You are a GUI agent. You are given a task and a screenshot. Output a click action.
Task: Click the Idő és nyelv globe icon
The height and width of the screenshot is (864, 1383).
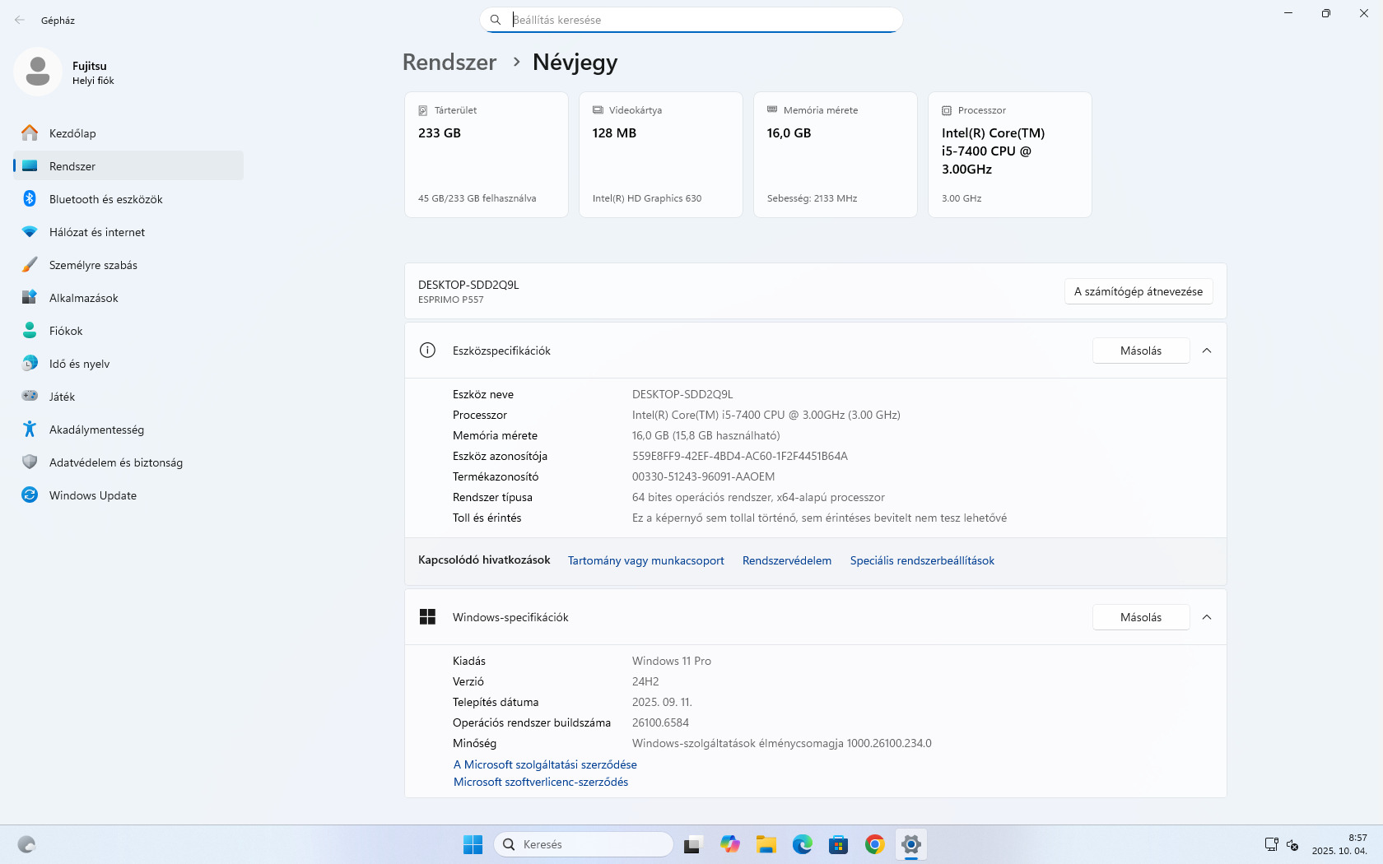pos(30,364)
